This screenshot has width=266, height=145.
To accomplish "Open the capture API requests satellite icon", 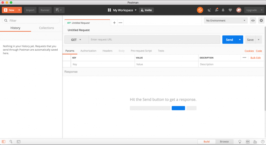I will [209, 10].
